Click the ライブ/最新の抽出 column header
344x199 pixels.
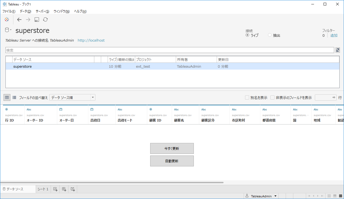(x=122, y=60)
